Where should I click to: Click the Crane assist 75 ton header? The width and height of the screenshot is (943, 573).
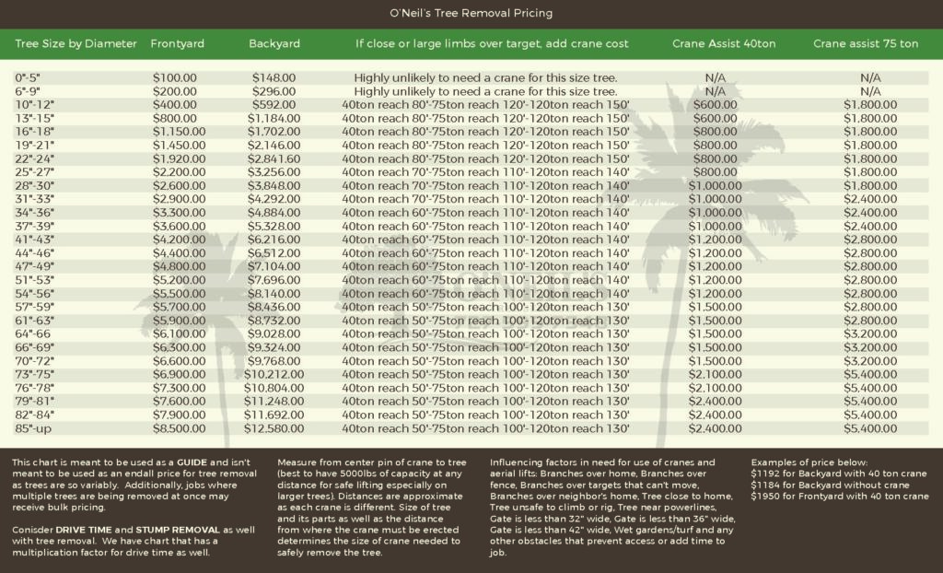pyautogui.click(x=866, y=43)
